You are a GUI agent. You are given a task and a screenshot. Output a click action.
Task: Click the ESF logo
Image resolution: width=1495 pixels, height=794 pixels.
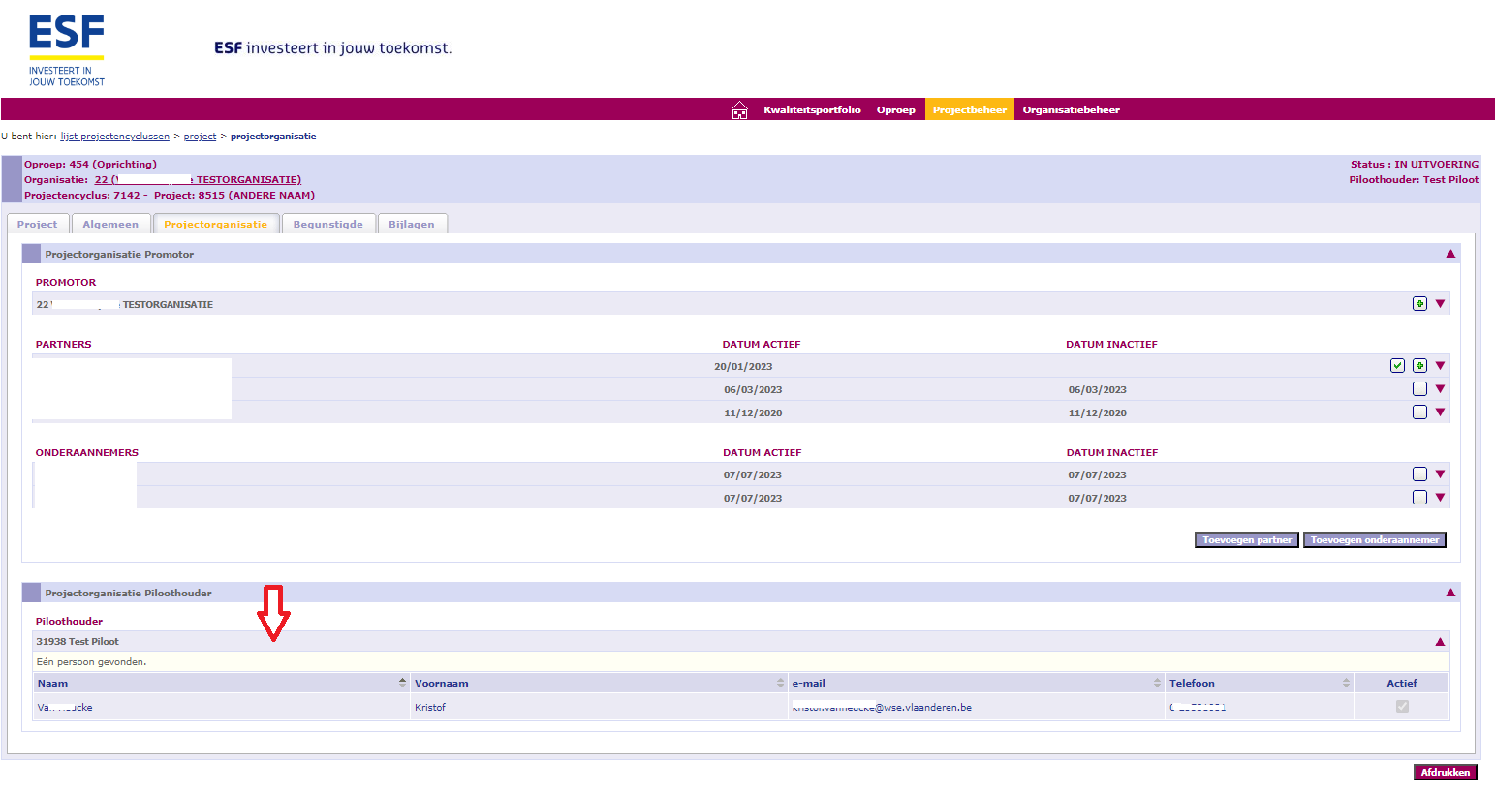(x=67, y=50)
